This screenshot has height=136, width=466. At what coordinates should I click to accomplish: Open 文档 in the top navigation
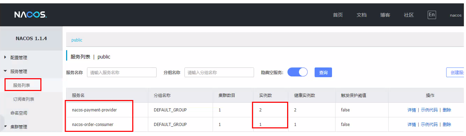[x=362, y=15]
